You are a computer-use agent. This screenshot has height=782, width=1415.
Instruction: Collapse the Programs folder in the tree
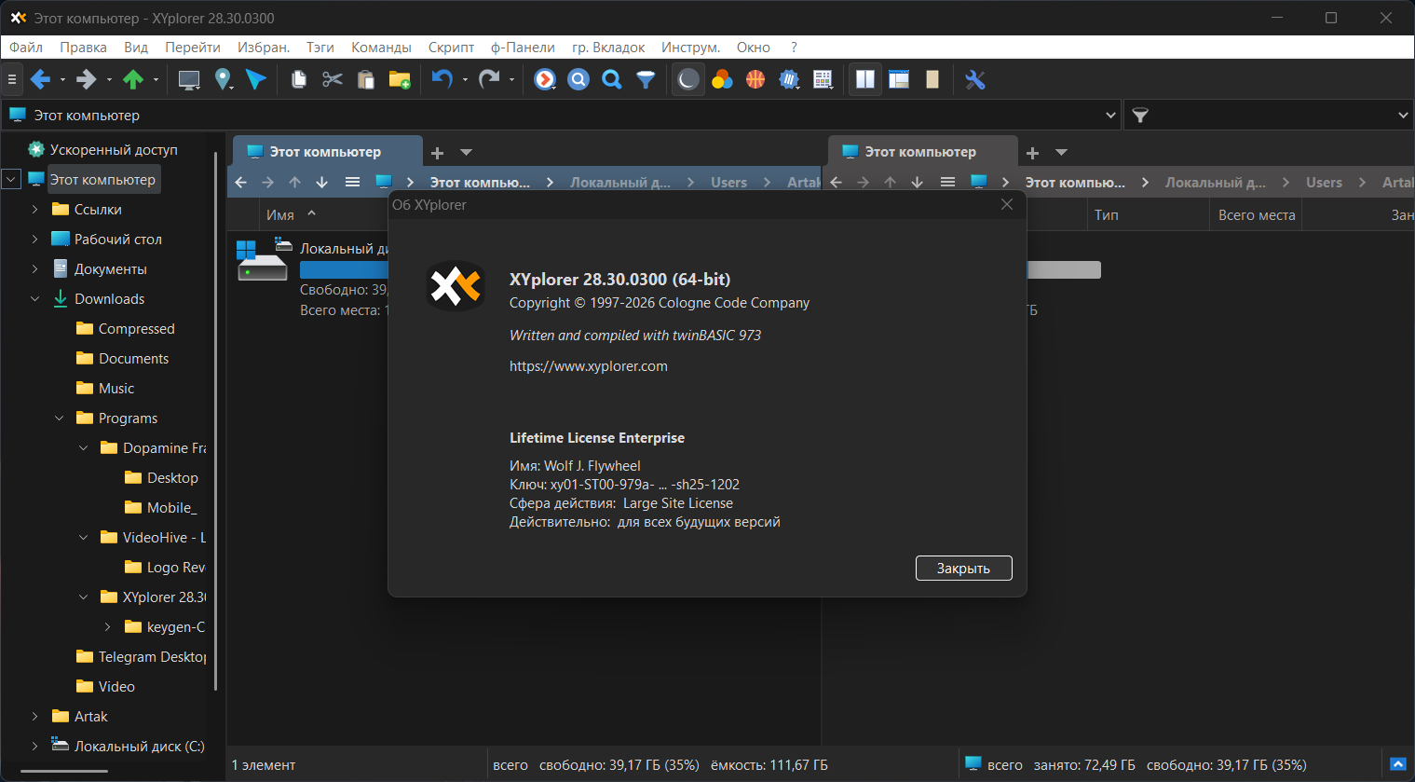click(59, 418)
